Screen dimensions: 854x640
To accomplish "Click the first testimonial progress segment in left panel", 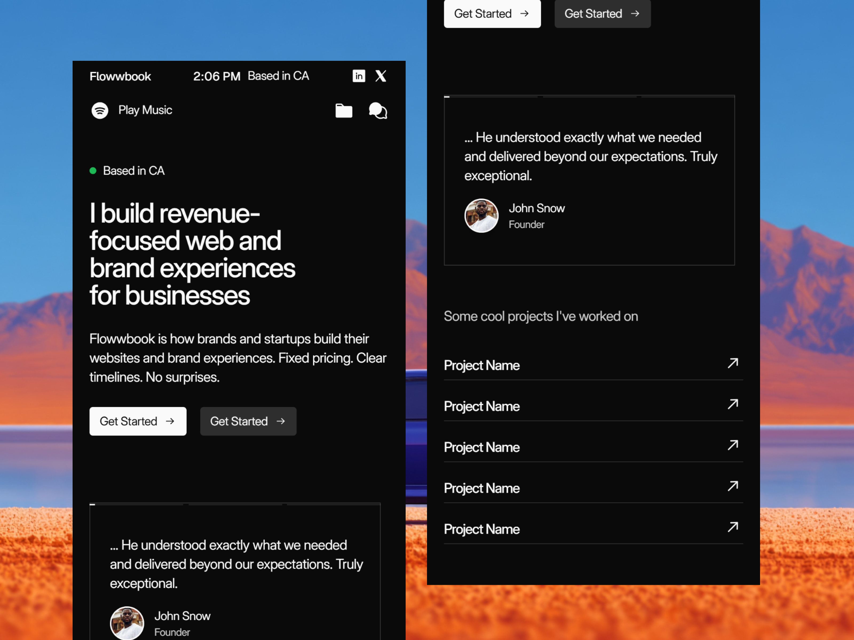I will [x=136, y=504].
